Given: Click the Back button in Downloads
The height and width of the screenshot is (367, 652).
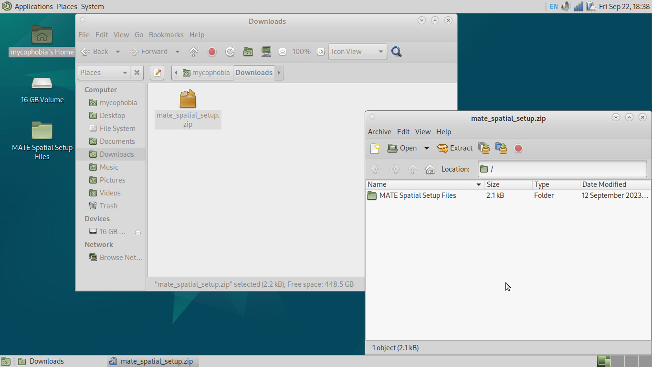Looking at the screenshot, I should pyautogui.click(x=95, y=52).
